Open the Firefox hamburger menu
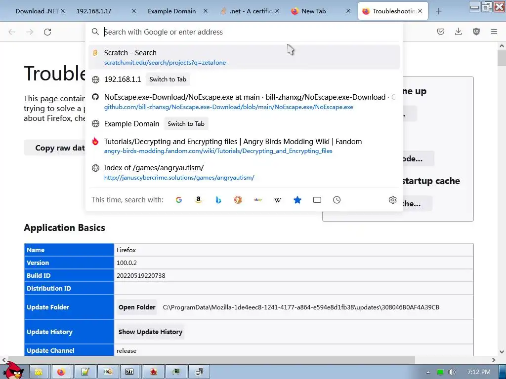Screen dimensions: 506x379 pyautogui.click(x=494, y=32)
